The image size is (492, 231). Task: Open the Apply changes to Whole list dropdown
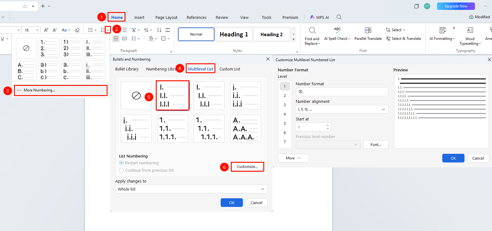[191, 189]
